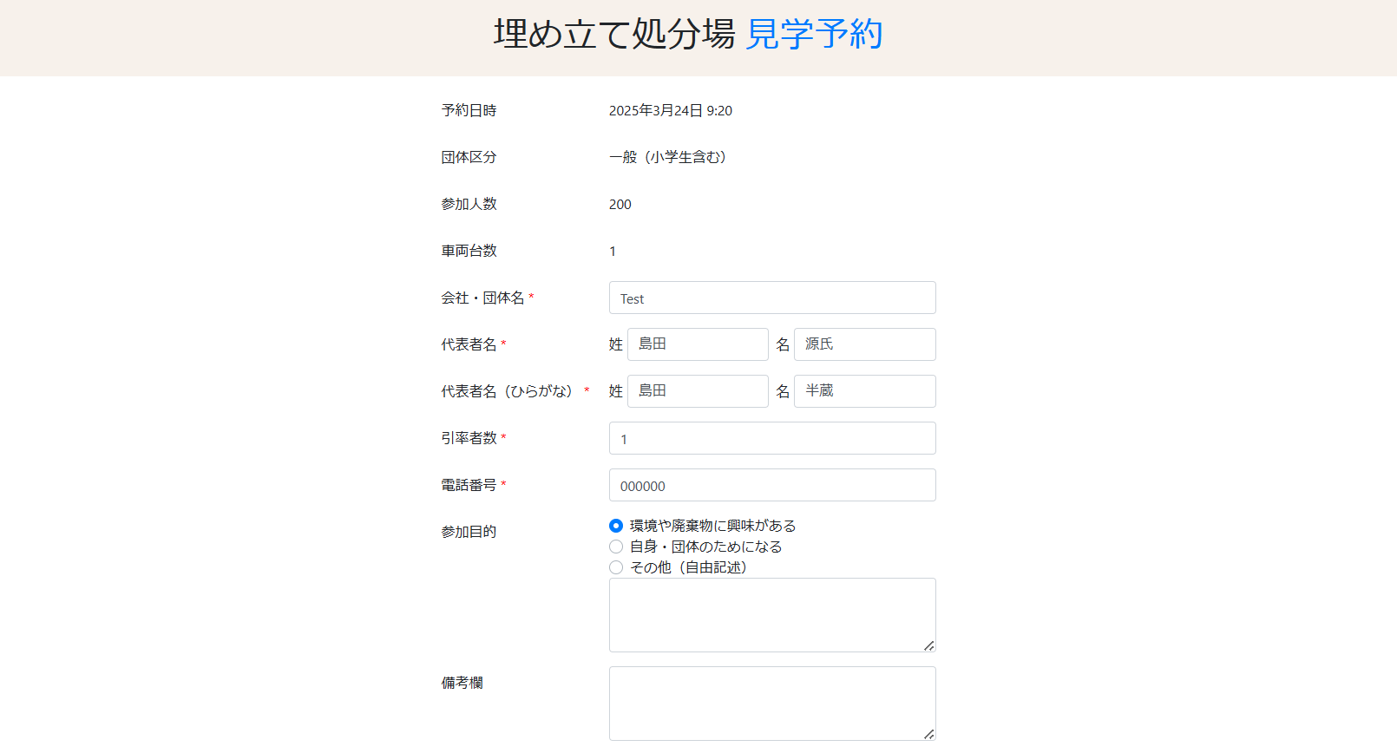Click the 参加人数 value 200
Image resolution: width=1397 pixels, height=753 pixels.
pyautogui.click(x=620, y=205)
